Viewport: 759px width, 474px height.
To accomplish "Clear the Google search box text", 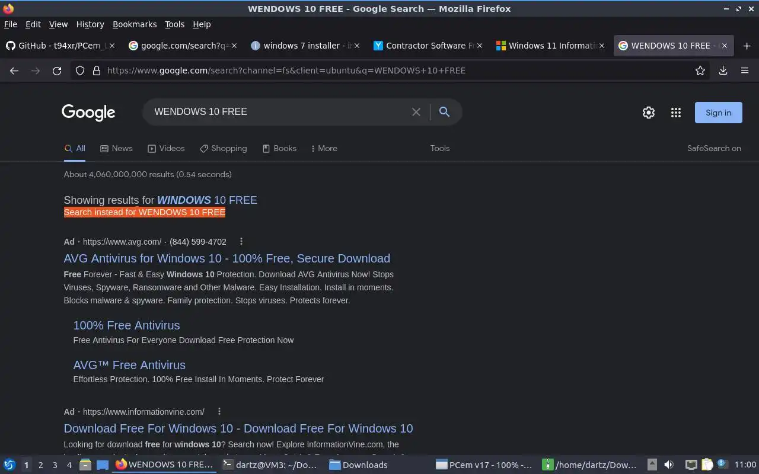I will point(416,112).
